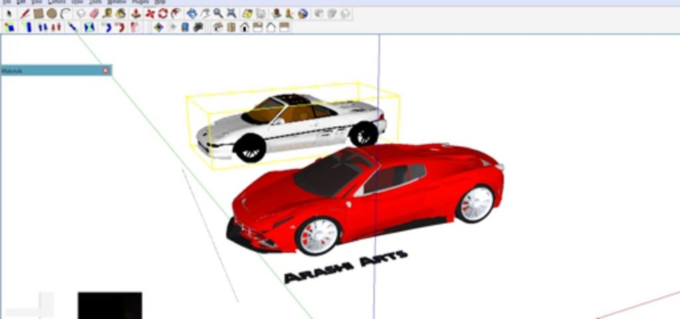
Task: Click the Share Model icon
Action: pyautogui.click(x=332, y=14)
